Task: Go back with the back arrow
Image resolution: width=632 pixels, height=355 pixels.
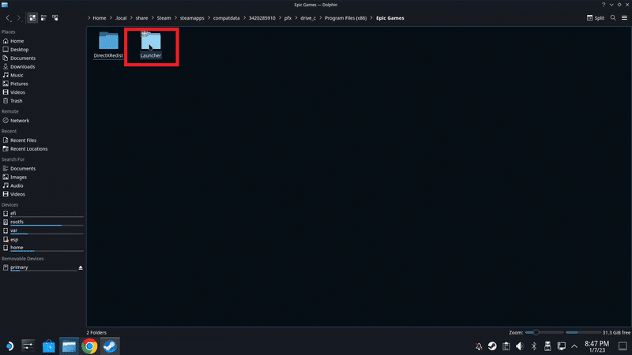Action: tap(8, 17)
